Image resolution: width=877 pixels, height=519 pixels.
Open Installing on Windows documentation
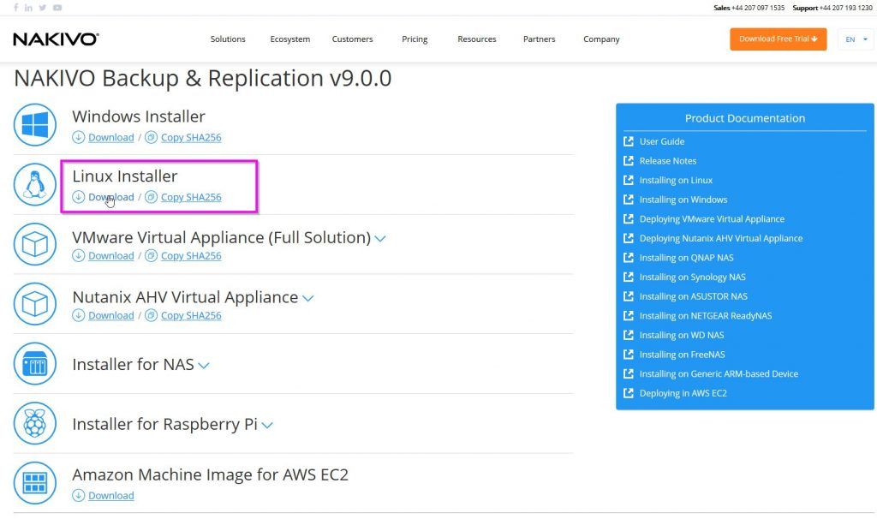(683, 200)
